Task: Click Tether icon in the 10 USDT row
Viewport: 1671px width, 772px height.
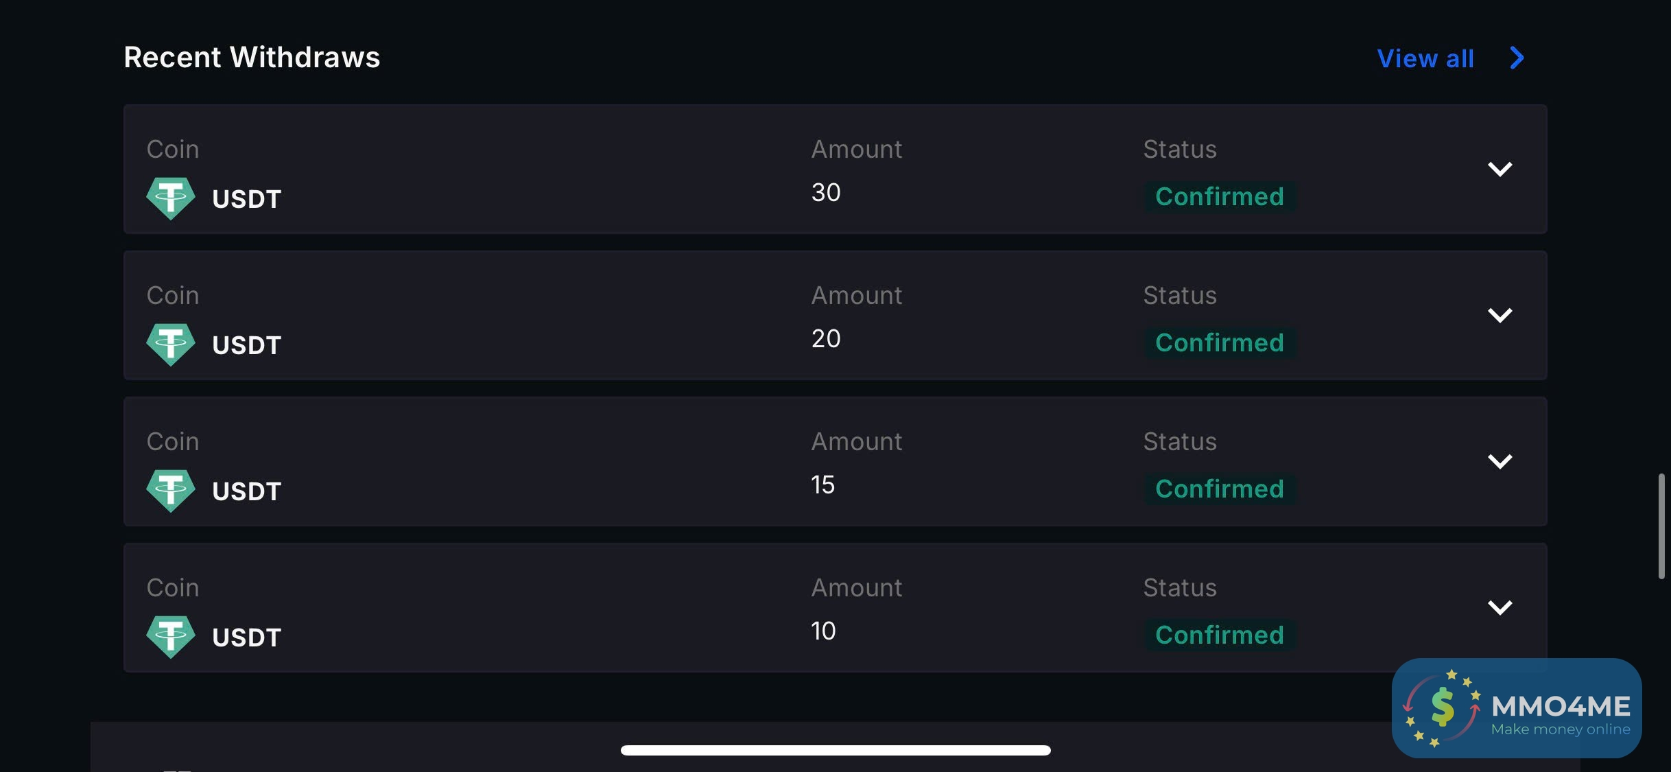Action: click(x=170, y=637)
